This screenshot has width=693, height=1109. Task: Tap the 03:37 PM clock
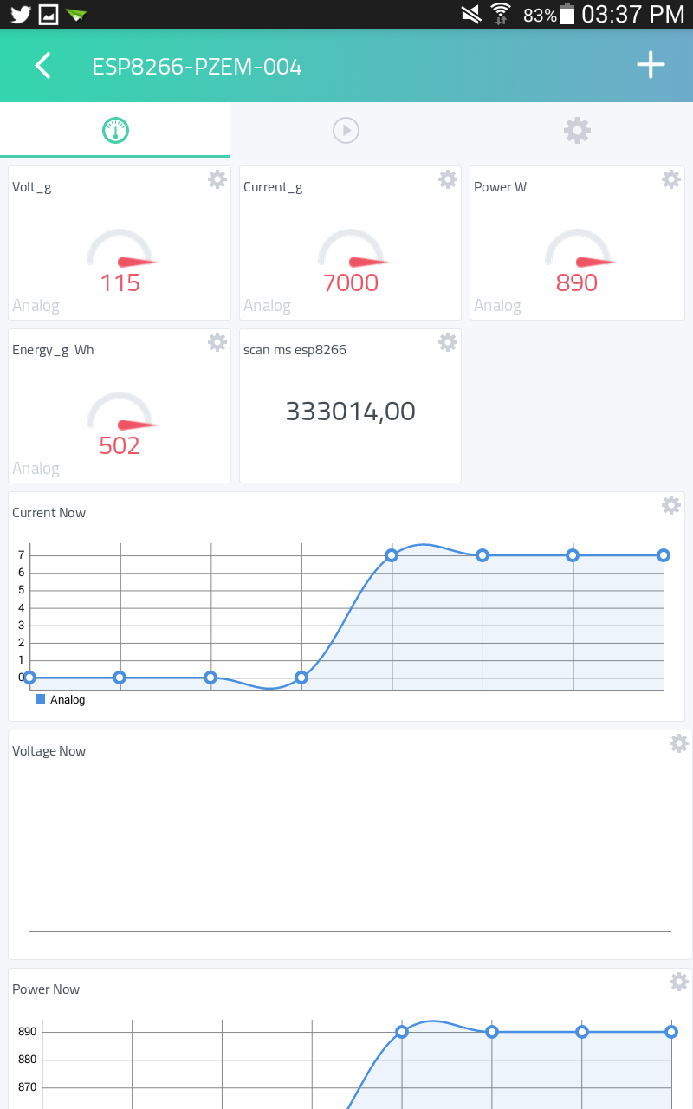[x=633, y=14]
